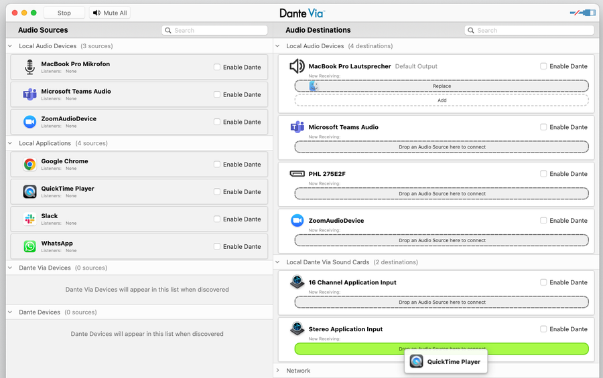Click the Finder icon in Lautsprecher receiving slot
603x378 pixels.
(314, 86)
